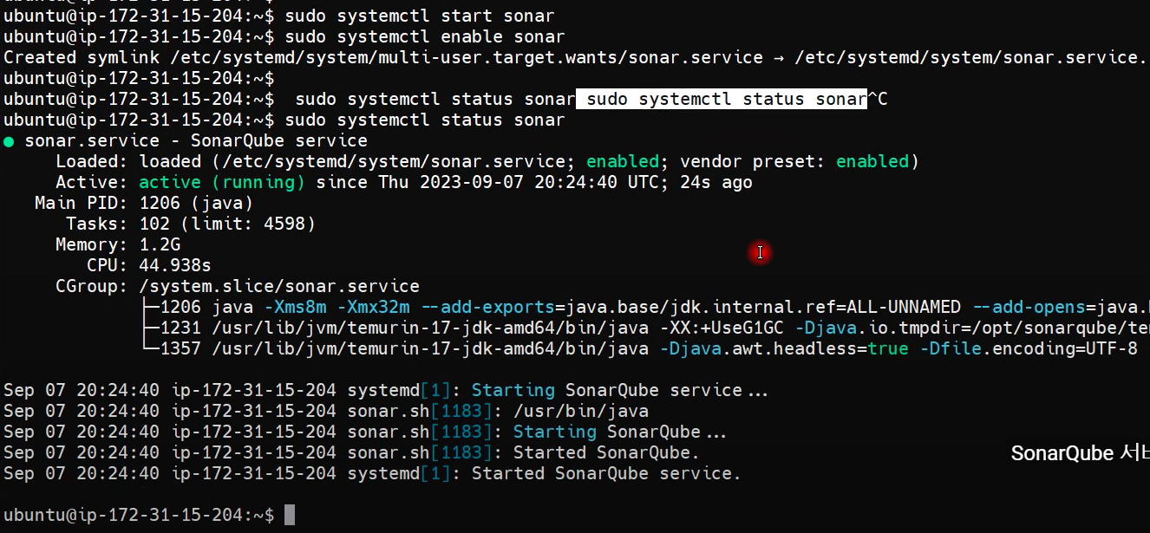The width and height of the screenshot is (1150, 533).
Task: Click the green 'active (running)' status
Action: (222, 182)
